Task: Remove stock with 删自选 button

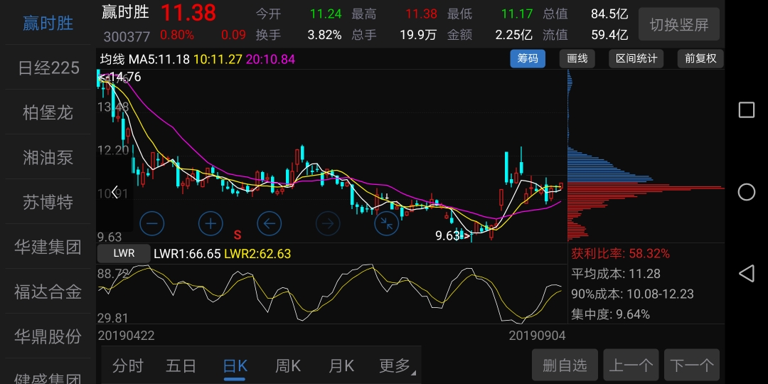Action: pos(565,365)
